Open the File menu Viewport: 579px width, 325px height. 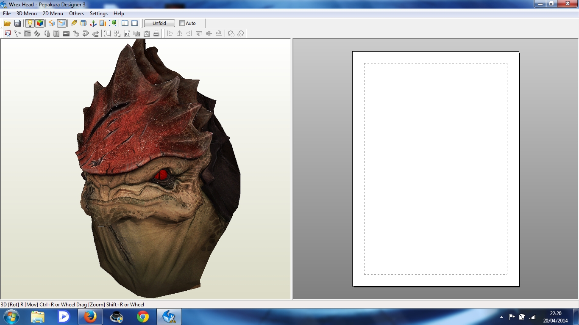click(7, 14)
